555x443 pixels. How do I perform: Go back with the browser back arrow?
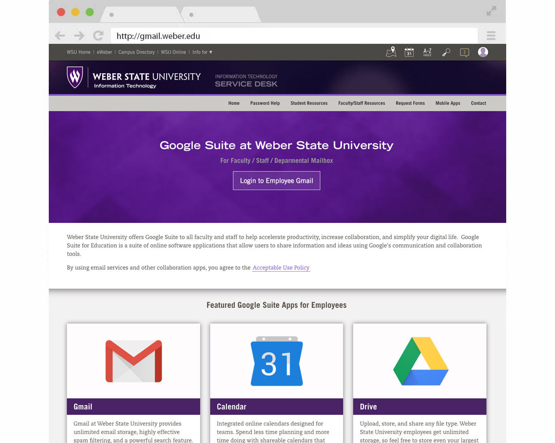tap(60, 35)
